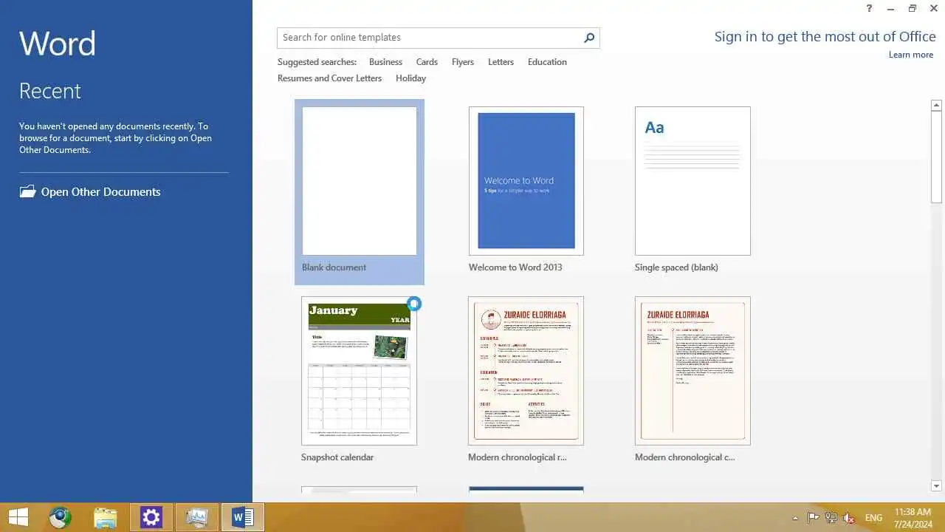
Task: Search suggested category Letters
Action: pyautogui.click(x=501, y=62)
